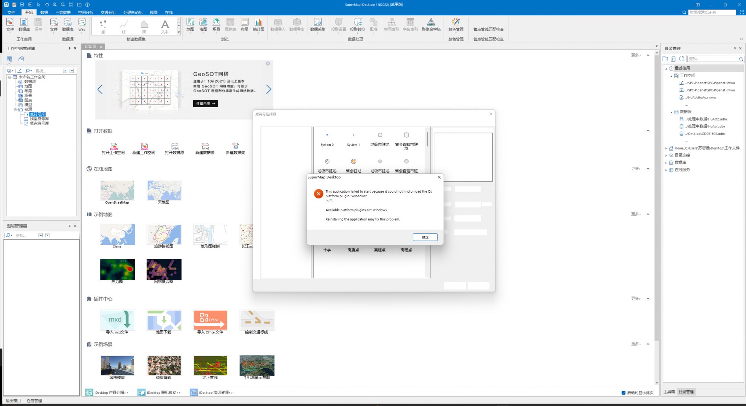746x406 pixels.
Task: Open the 处理自动化 ribbon tab
Action: coord(133,13)
